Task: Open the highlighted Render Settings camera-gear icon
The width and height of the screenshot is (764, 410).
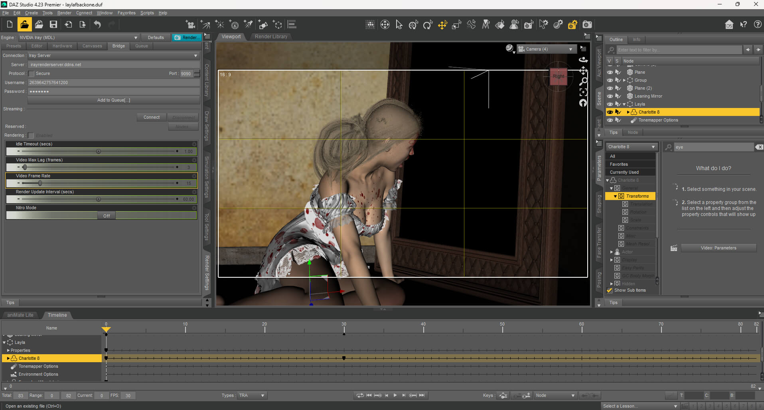Action: point(573,25)
